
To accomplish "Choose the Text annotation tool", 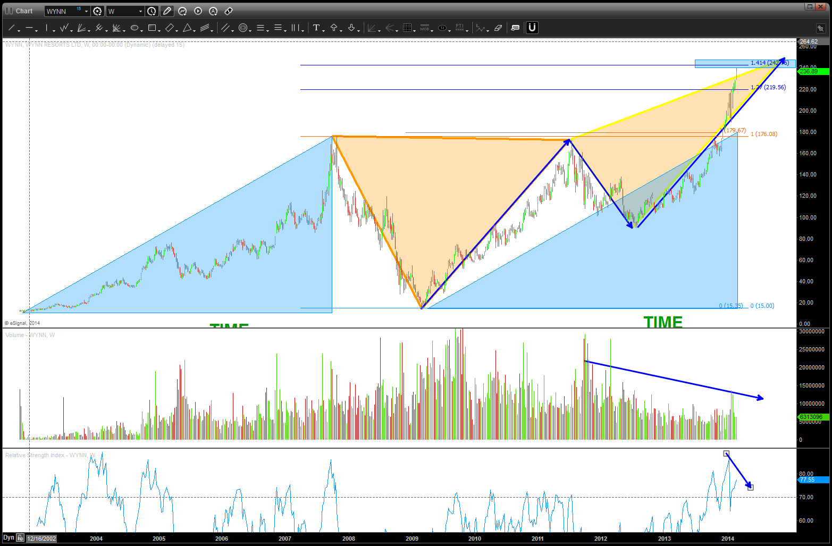I will click(316, 28).
